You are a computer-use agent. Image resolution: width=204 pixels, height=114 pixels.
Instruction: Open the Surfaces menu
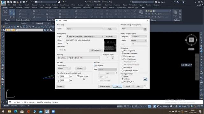[55, 5]
